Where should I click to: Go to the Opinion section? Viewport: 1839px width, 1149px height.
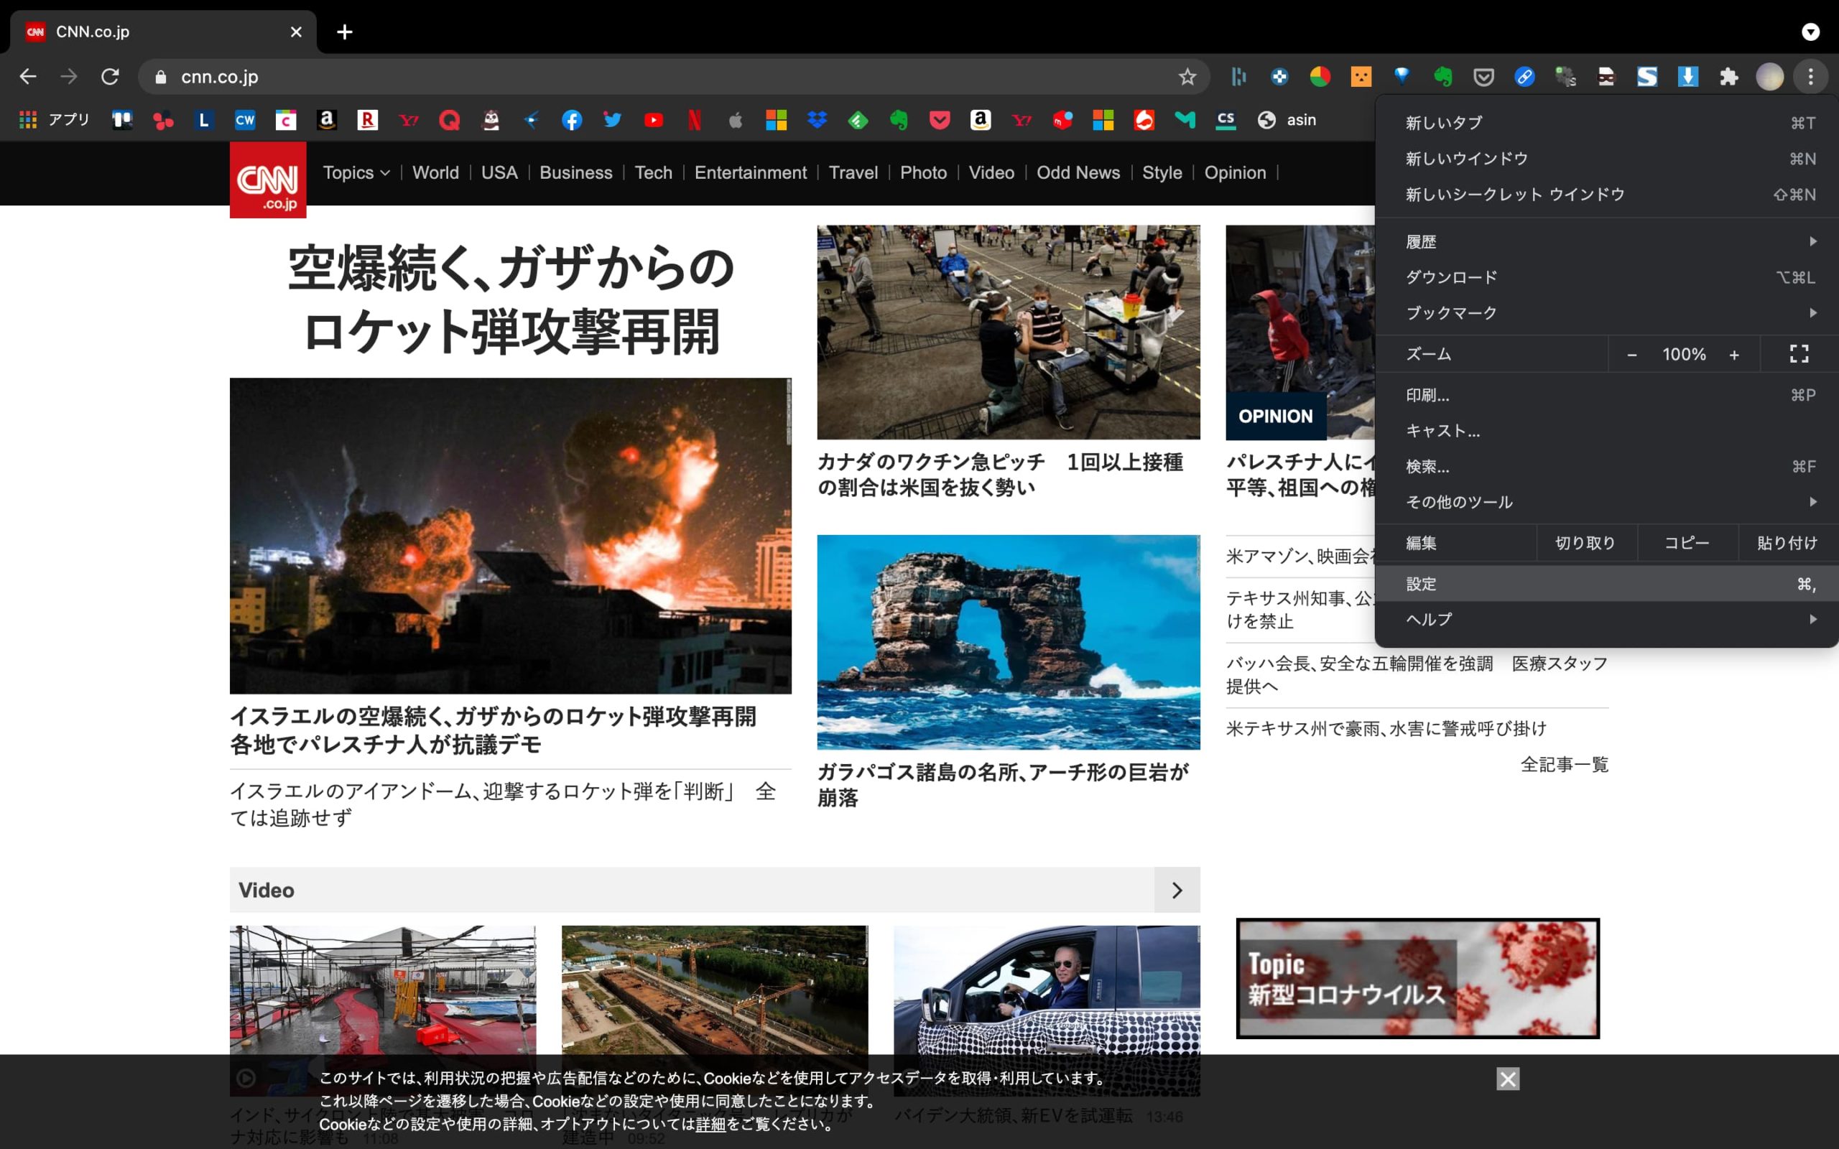coord(1235,173)
